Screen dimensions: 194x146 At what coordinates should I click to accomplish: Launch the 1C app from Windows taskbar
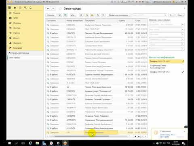click(65, 143)
